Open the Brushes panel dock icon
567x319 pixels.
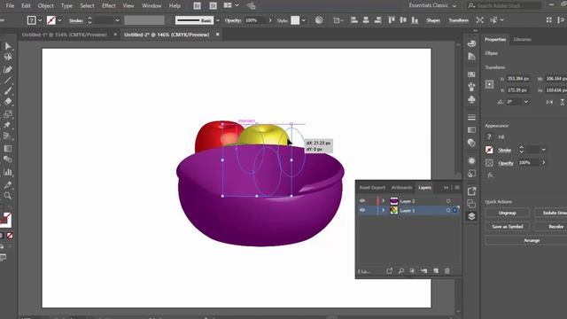[x=471, y=87]
